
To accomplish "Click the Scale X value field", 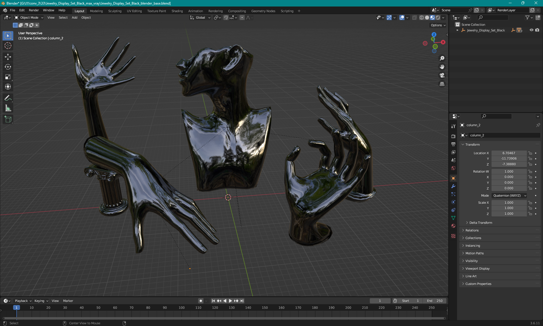I will [x=508, y=203].
